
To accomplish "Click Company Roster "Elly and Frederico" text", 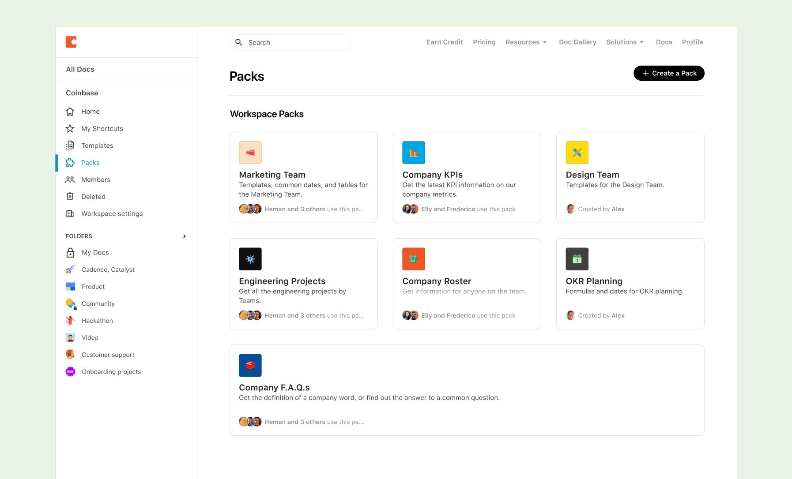I will pyautogui.click(x=448, y=315).
